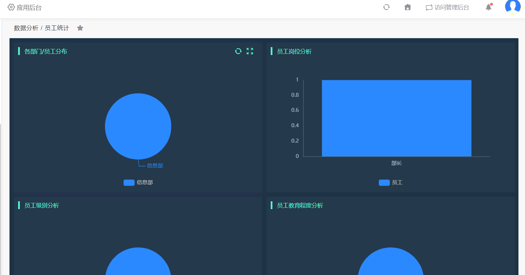The width and height of the screenshot is (525, 275).
Task: Expand 各部门/员工分布 chart to fullscreen
Action: tap(250, 51)
